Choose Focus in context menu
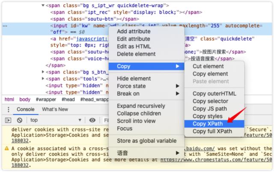 click(125, 128)
